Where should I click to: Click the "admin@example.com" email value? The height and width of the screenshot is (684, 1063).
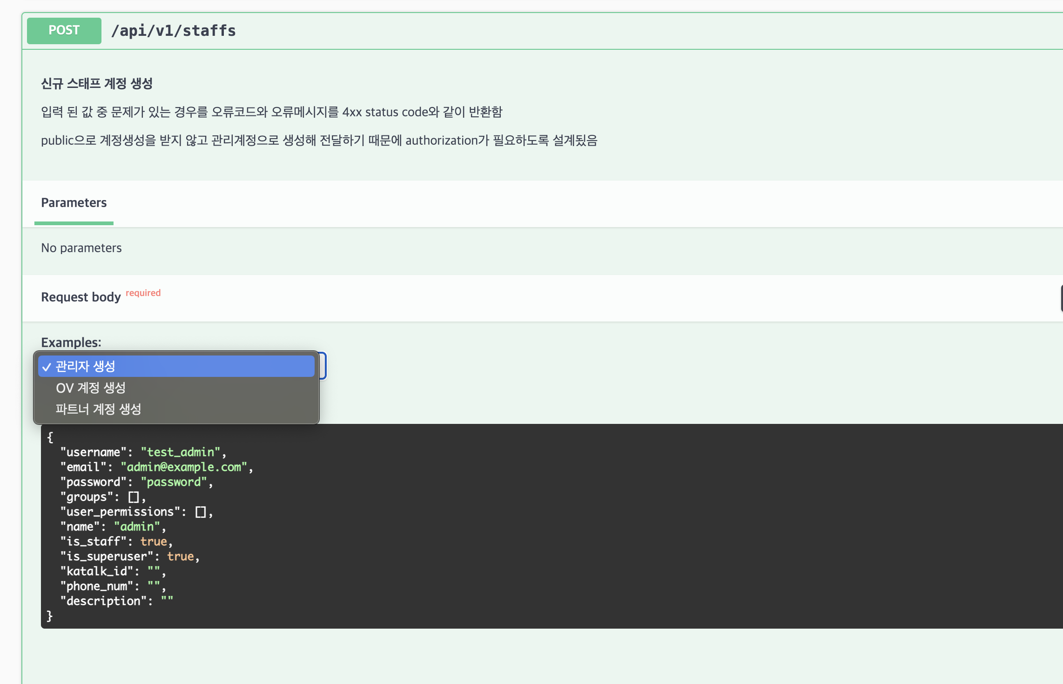pos(183,467)
